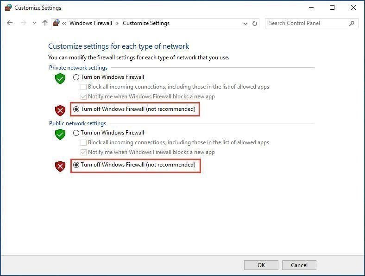Viewport: 365px width, 276px height.
Task: Click the green shield under Private network settings
Action: tap(60, 78)
